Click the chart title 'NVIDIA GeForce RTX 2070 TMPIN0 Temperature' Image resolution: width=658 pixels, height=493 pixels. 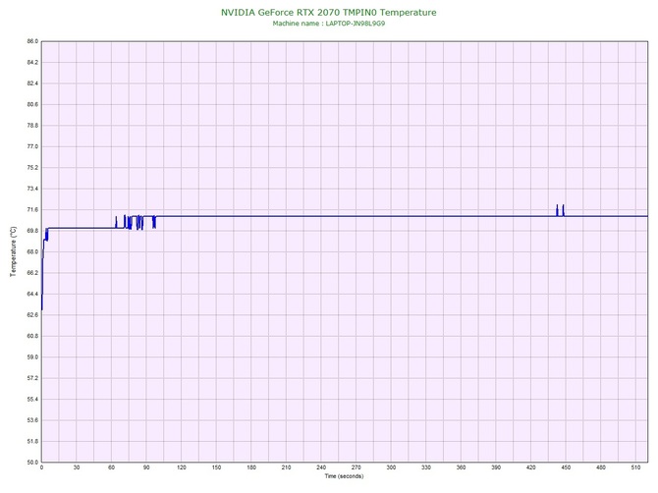pyautogui.click(x=329, y=12)
